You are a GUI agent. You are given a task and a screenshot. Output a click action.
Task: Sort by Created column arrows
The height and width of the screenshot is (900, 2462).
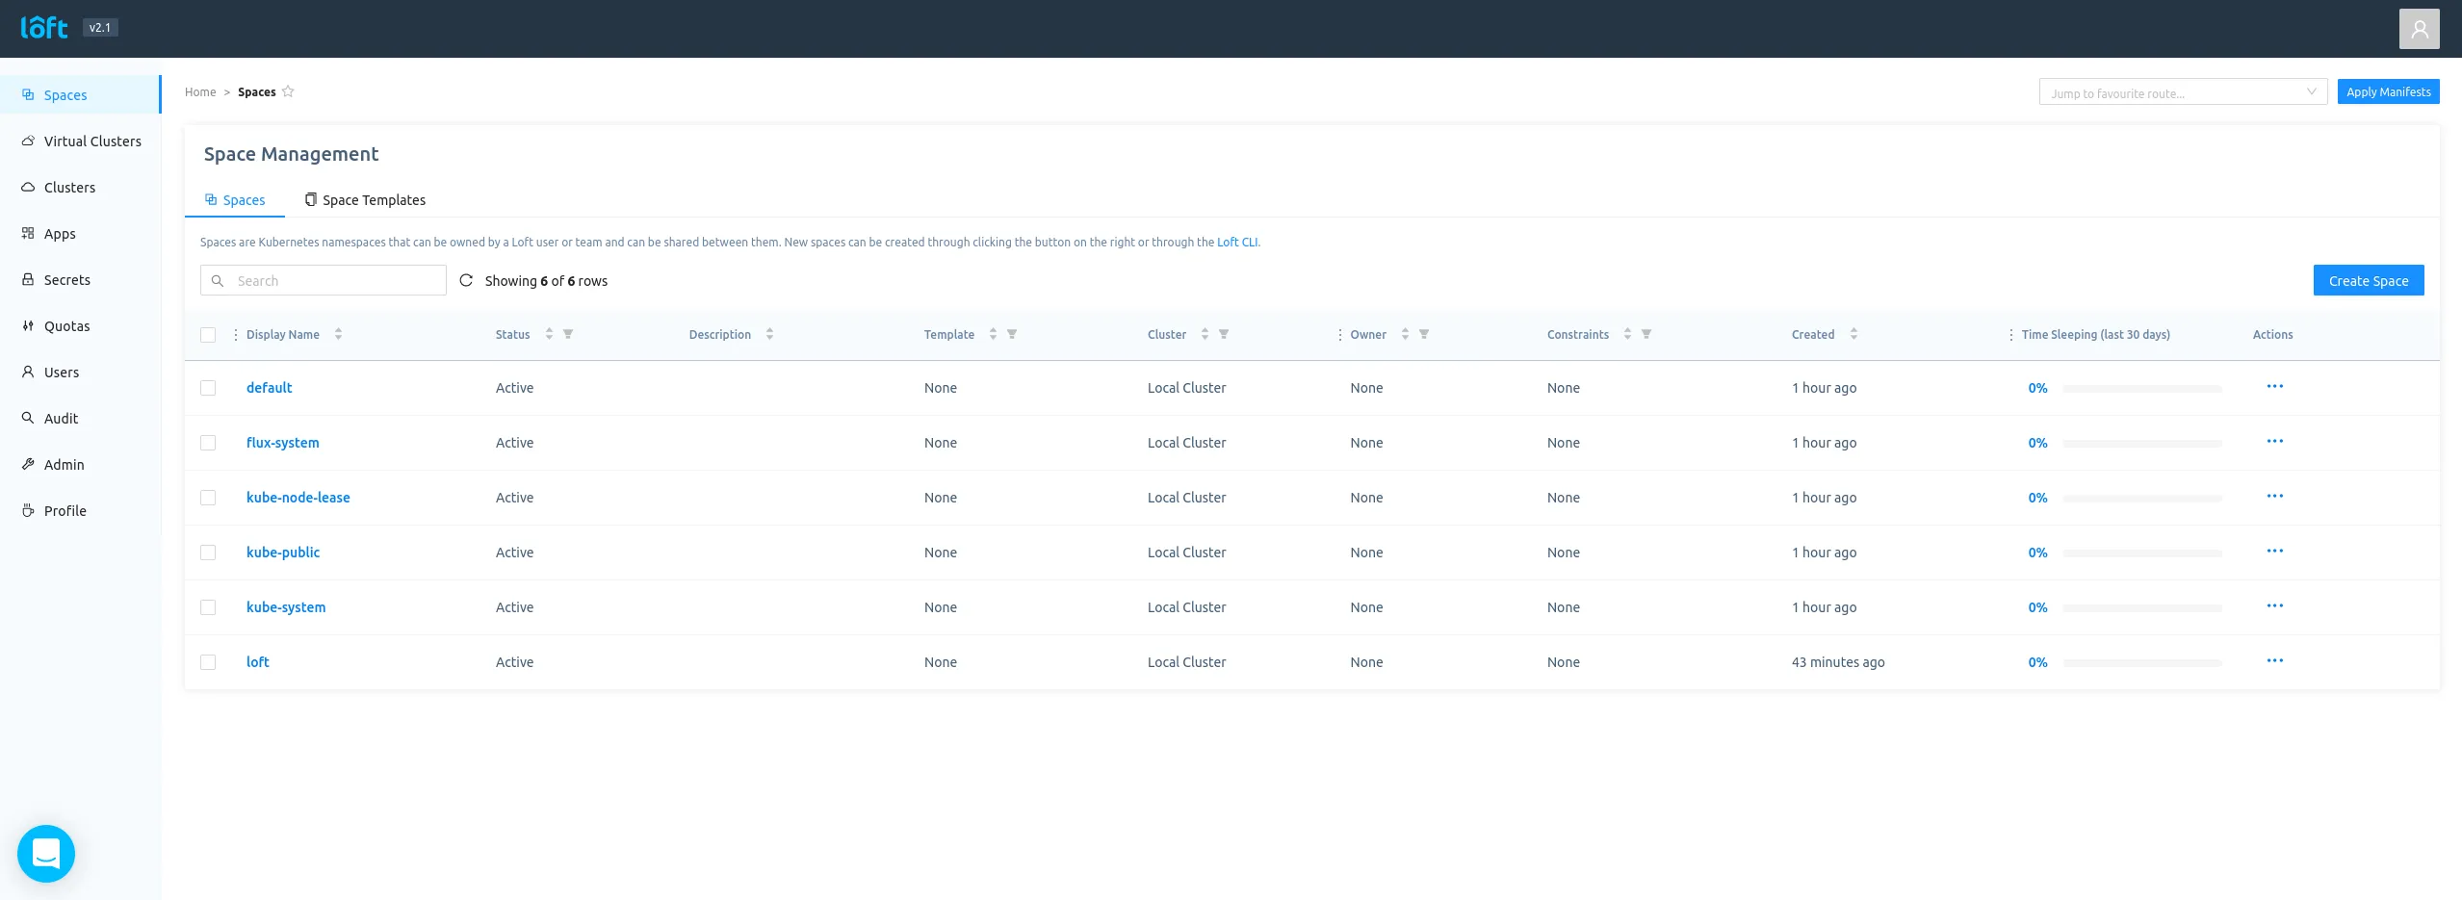tap(1853, 334)
